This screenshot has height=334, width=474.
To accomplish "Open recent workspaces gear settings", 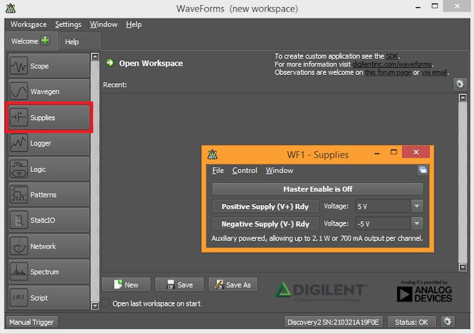I will point(460,84).
